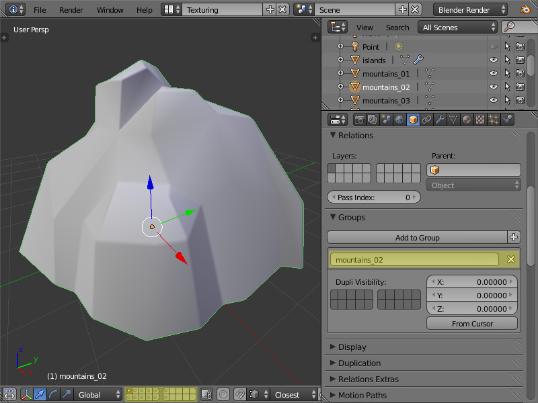
Task: Disable rendering for mountains_03 camera icon
Action: [x=520, y=100]
